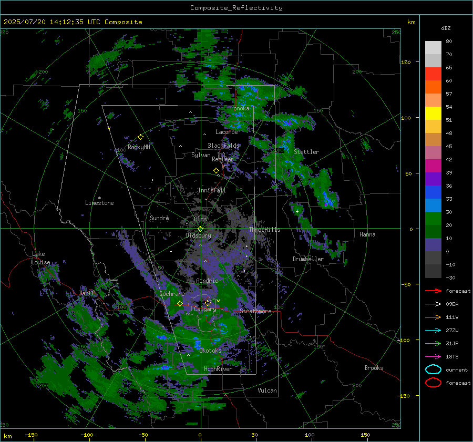Click the 'dBZ' legend heading
Image resolution: width=473 pixels, height=442 pixels.
click(x=446, y=28)
